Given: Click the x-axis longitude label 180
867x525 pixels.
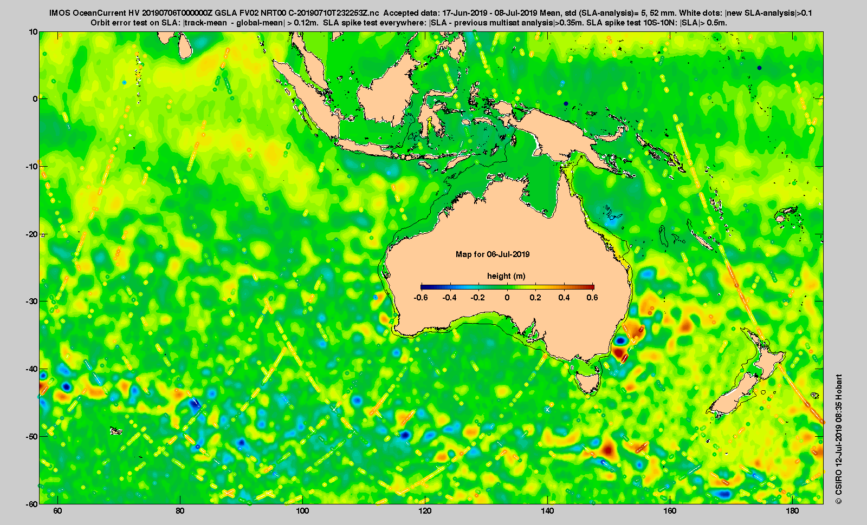Looking at the screenshot, I should pos(792,511).
